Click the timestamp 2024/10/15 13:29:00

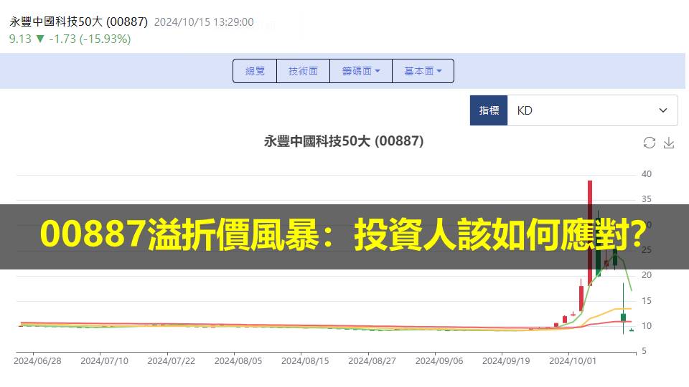[x=204, y=22]
